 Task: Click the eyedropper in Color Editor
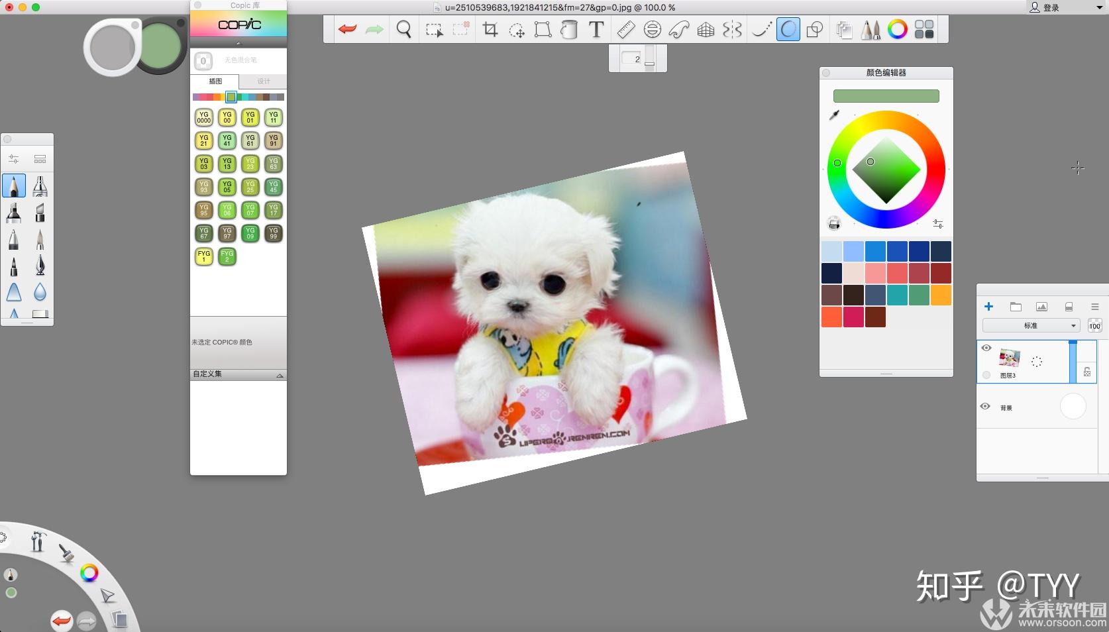point(835,115)
